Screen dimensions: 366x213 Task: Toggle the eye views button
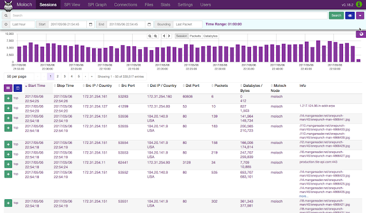(x=350, y=15)
